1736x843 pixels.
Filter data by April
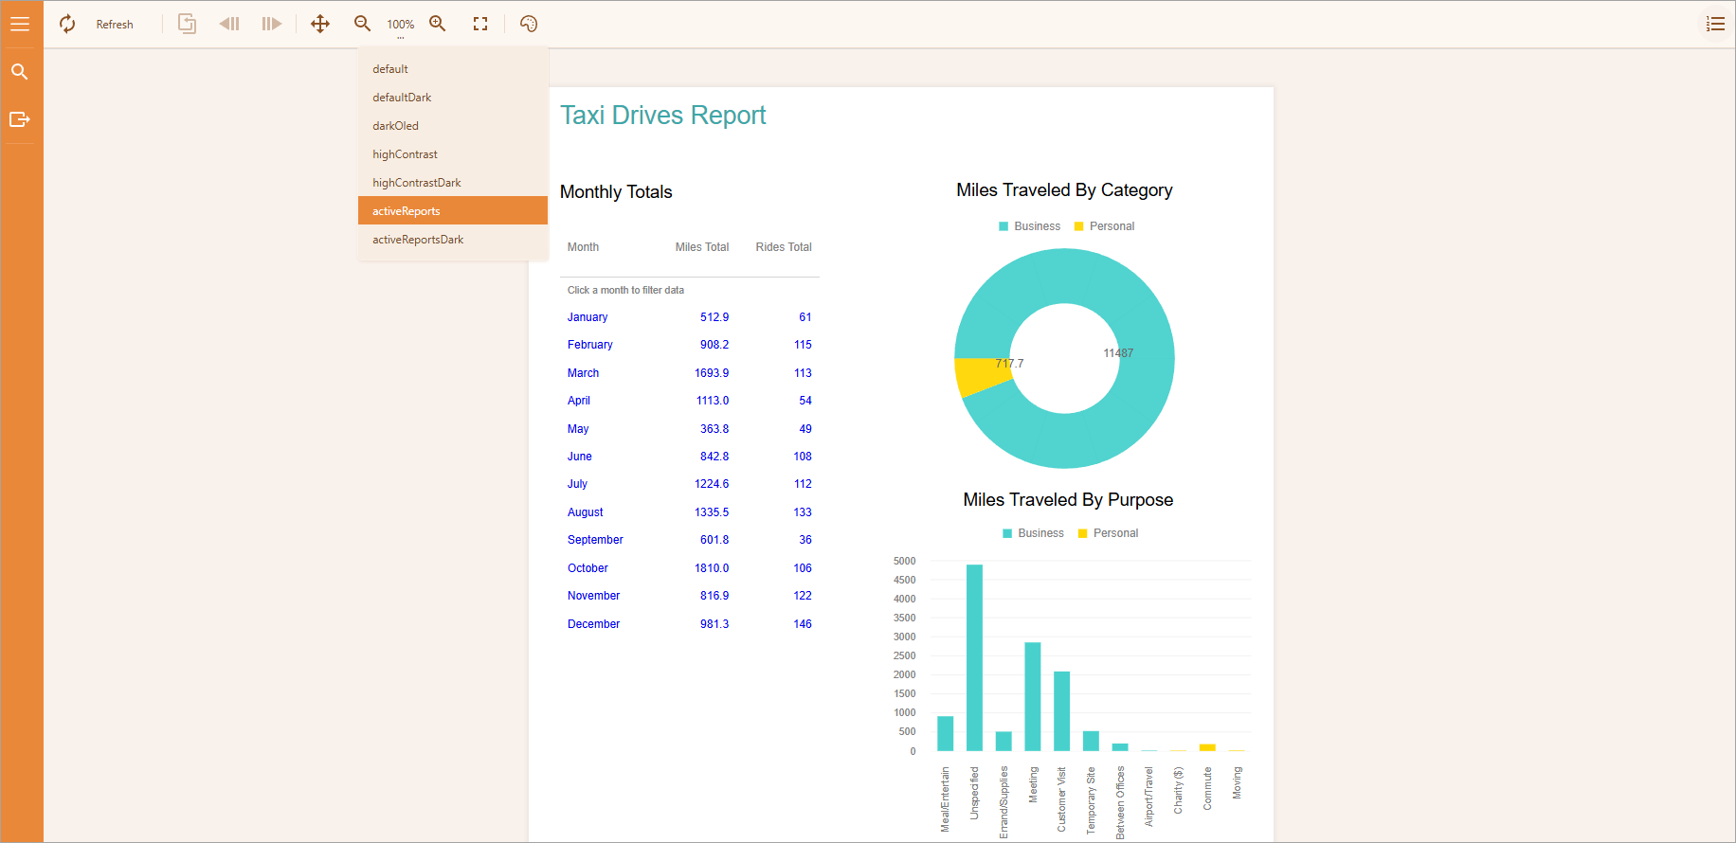pos(579,401)
